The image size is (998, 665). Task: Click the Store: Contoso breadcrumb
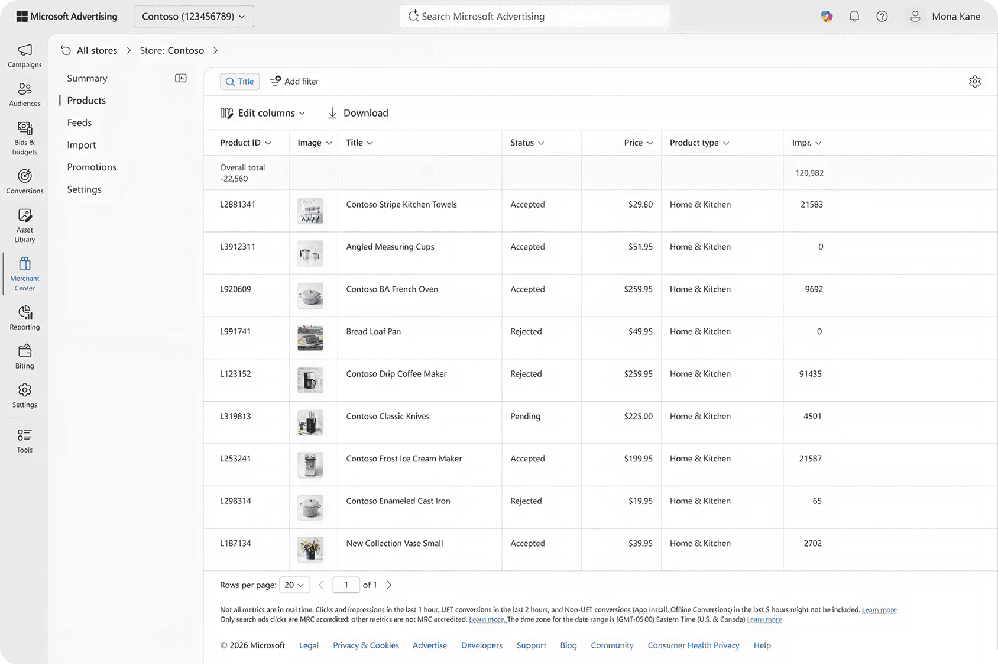point(172,50)
